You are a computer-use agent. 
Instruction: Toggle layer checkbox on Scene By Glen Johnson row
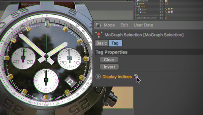160,18
